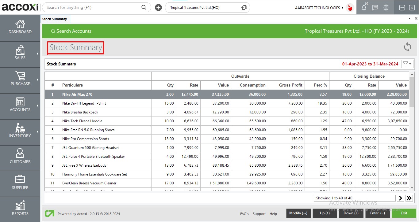Open the messages chat icon

(375, 8)
